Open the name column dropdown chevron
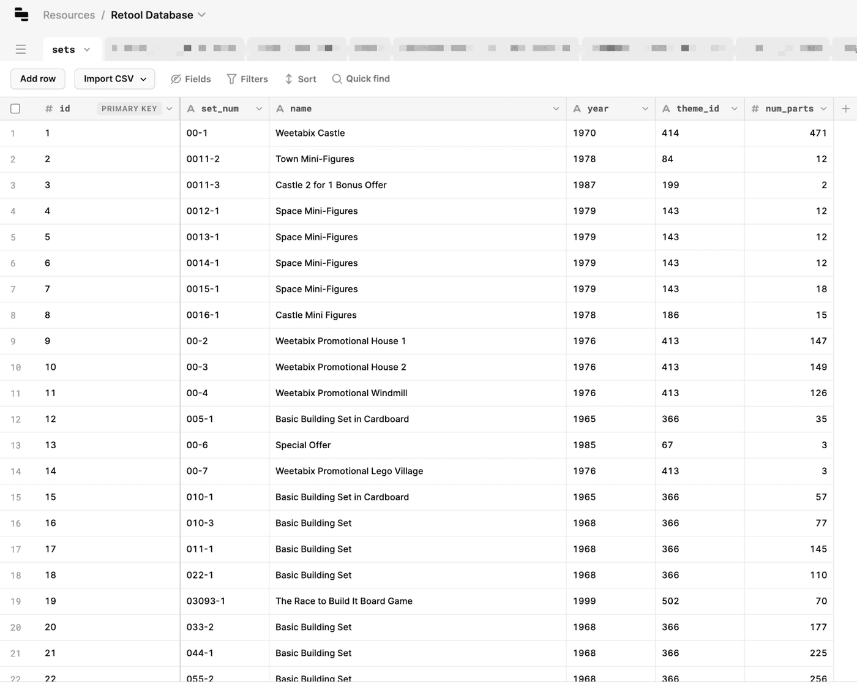The image size is (857, 684). point(556,108)
